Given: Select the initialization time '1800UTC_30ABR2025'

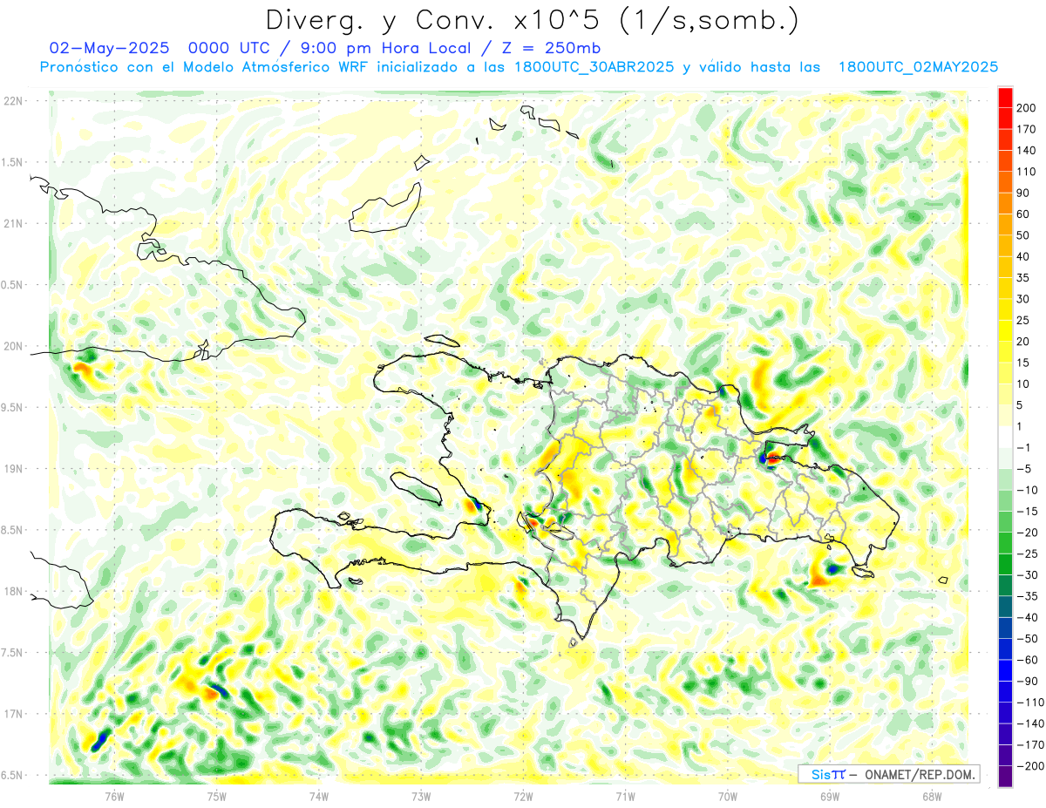Looking at the screenshot, I should 594,67.
